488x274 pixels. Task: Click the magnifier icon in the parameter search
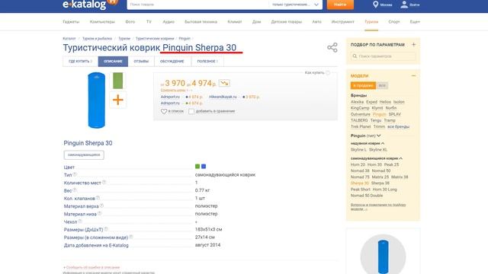[x=355, y=56]
